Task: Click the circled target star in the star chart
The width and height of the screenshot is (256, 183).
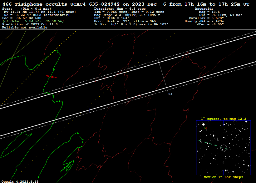Action: coord(224,148)
